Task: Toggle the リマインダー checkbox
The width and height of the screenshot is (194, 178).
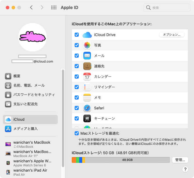Action: tap(77, 87)
